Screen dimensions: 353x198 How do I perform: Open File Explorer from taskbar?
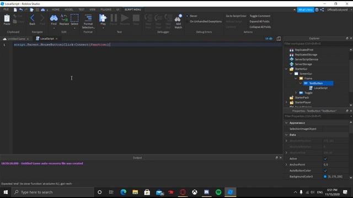[x=135, y=192]
